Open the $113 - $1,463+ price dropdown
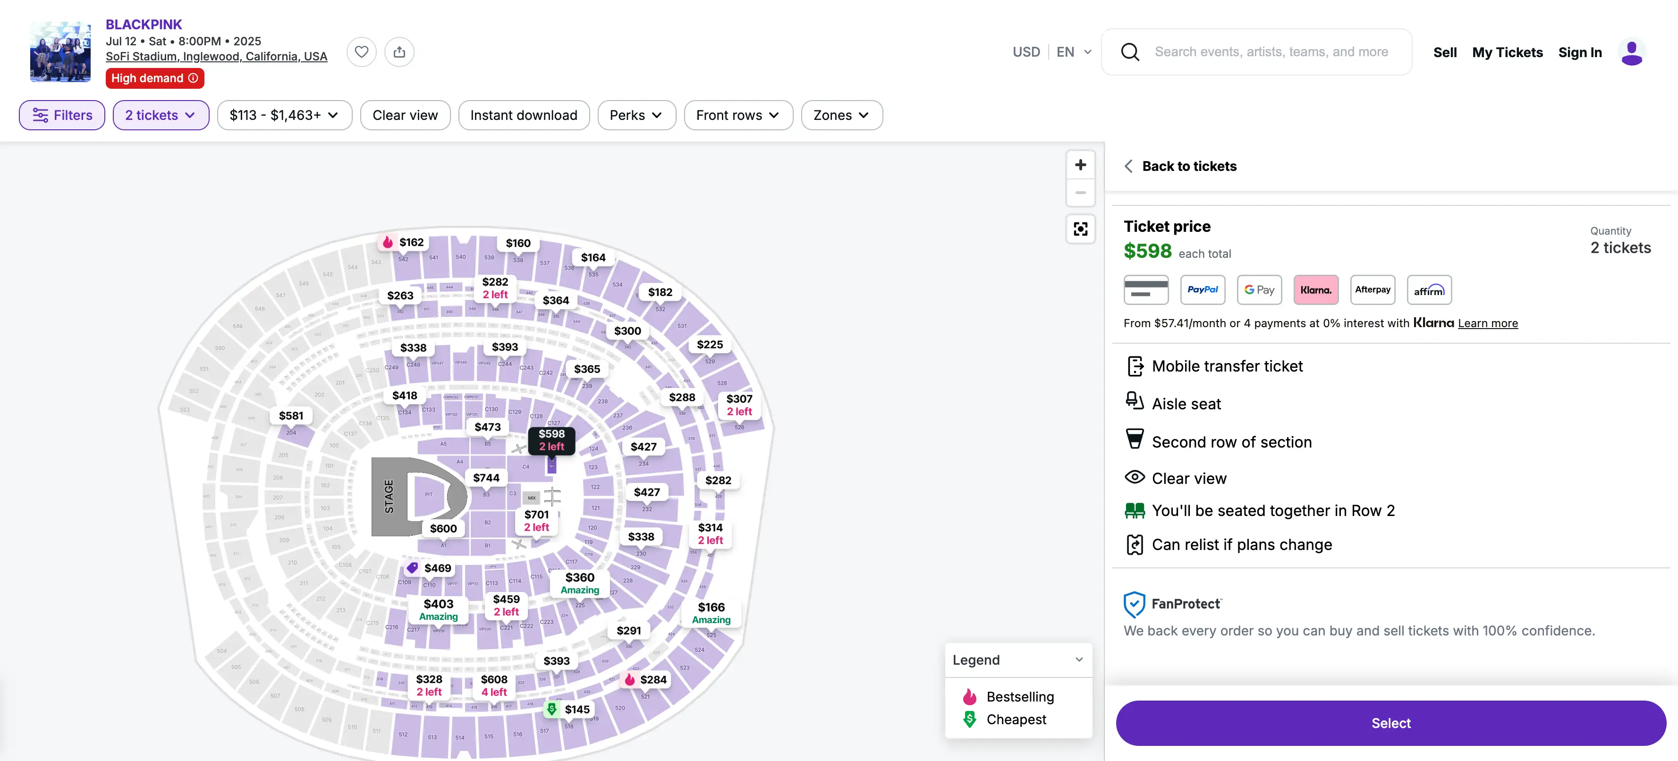Viewport: 1678px width, 761px height. pos(285,115)
